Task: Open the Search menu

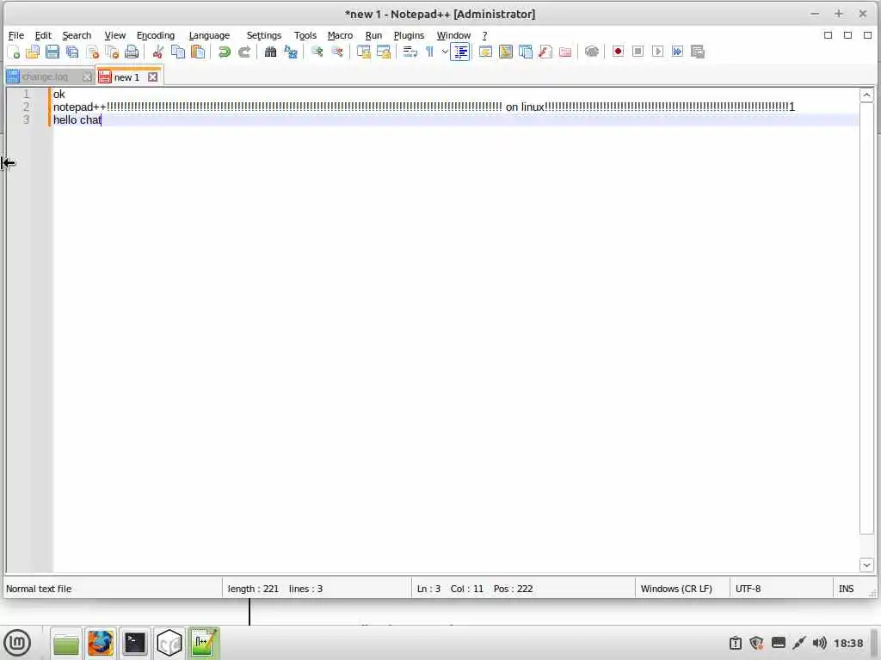Action: [x=77, y=35]
